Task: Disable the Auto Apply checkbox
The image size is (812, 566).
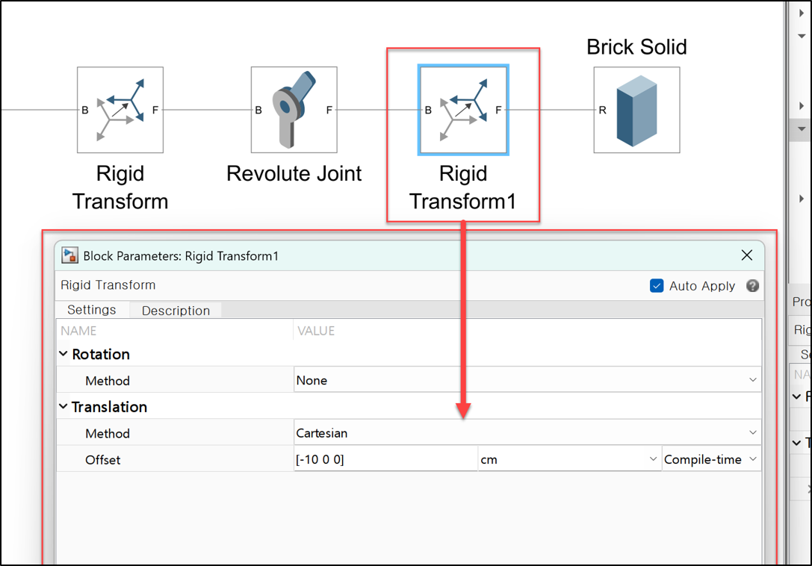Action: click(657, 286)
